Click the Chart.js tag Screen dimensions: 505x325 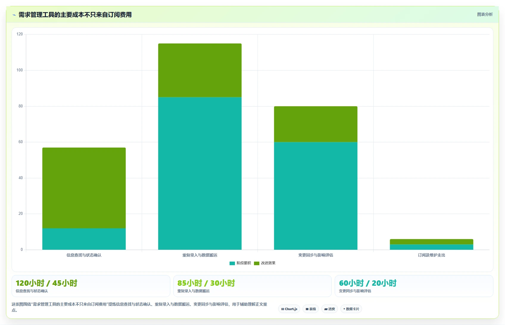point(289,309)
